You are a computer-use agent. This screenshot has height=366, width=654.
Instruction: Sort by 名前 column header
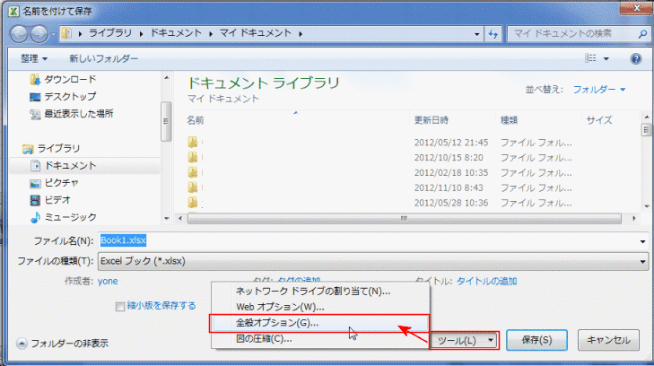pos(196,120)
